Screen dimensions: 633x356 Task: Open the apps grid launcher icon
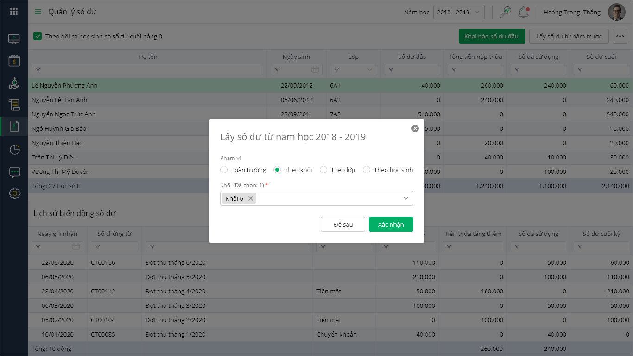(14, 12)
